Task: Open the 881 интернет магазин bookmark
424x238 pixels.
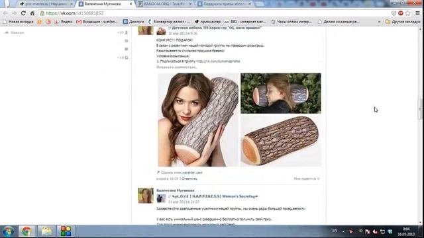Action: [246, 22]
